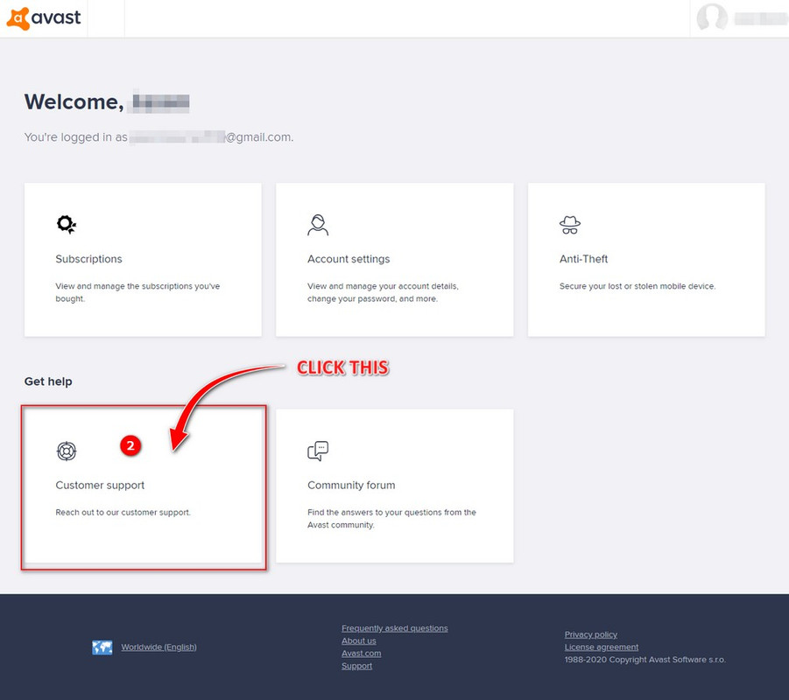Screen dimensions: 789x700
Task: Click the Subscriptions gear icon
Action: 67,224
